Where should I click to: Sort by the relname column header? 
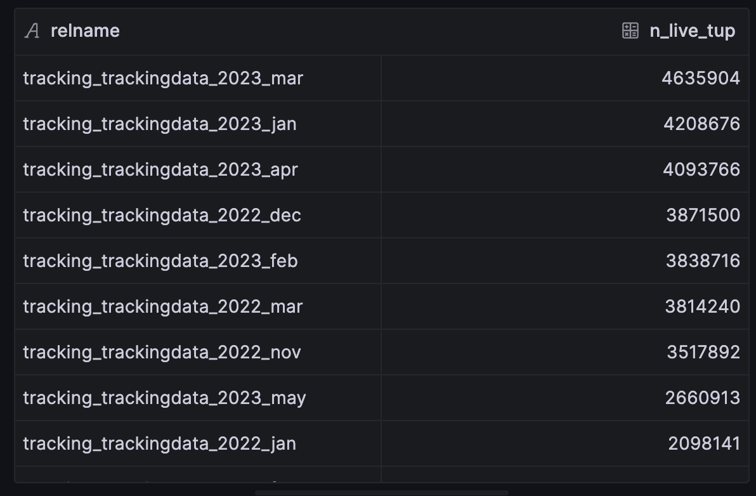point(85,31)
